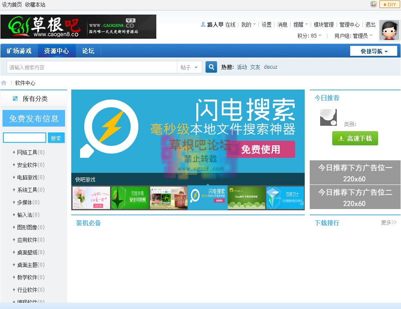Switch to the 矿场游戏 tab
This screenshot has width=401, height=309.
pyautogui.click(x=19, y=50)
